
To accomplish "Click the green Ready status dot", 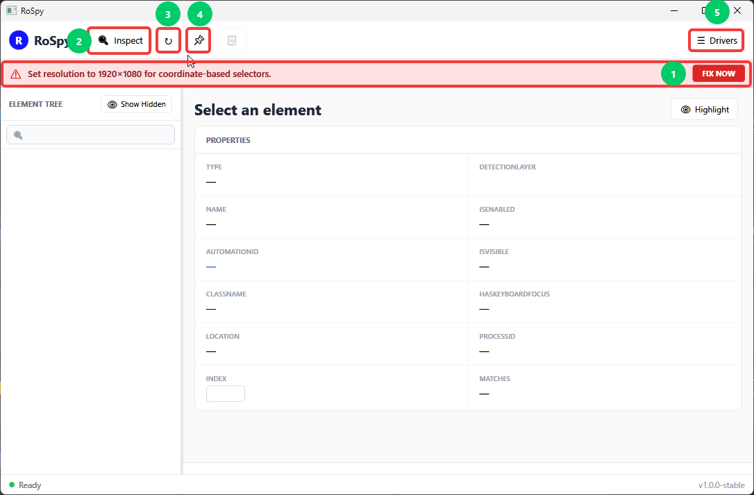I will [x=12, y=485].
